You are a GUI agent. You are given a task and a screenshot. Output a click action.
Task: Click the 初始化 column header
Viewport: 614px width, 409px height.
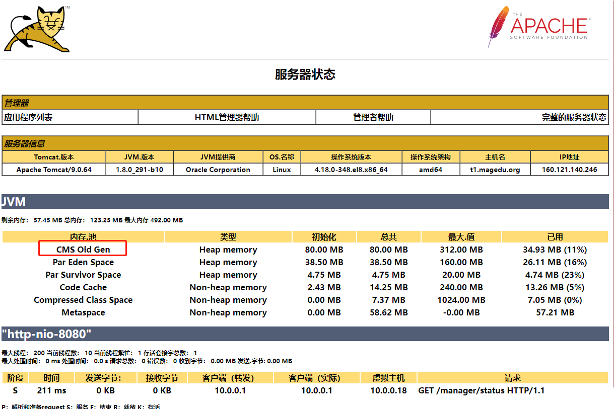coord(324,237)
